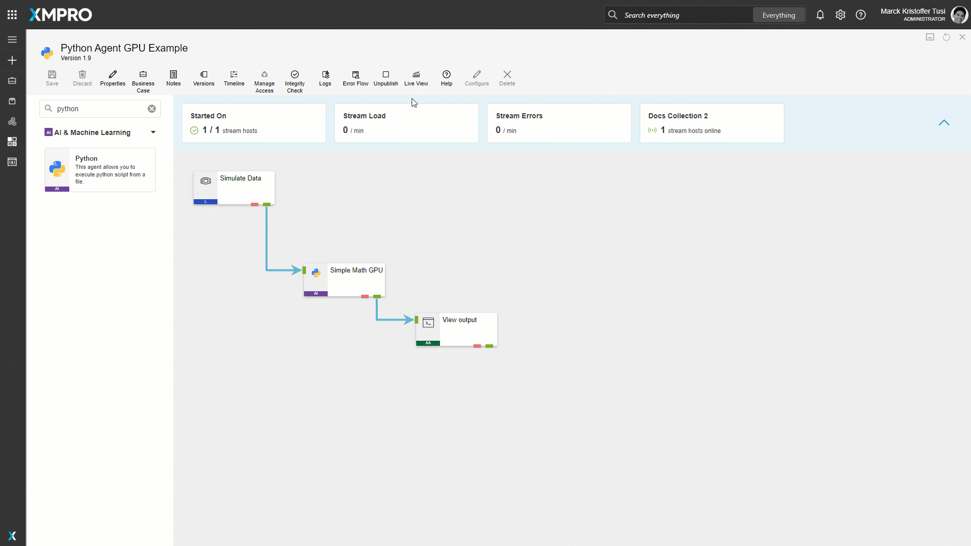Clear the python search text
Screen dimensions: 971x546
click(151, 109)
